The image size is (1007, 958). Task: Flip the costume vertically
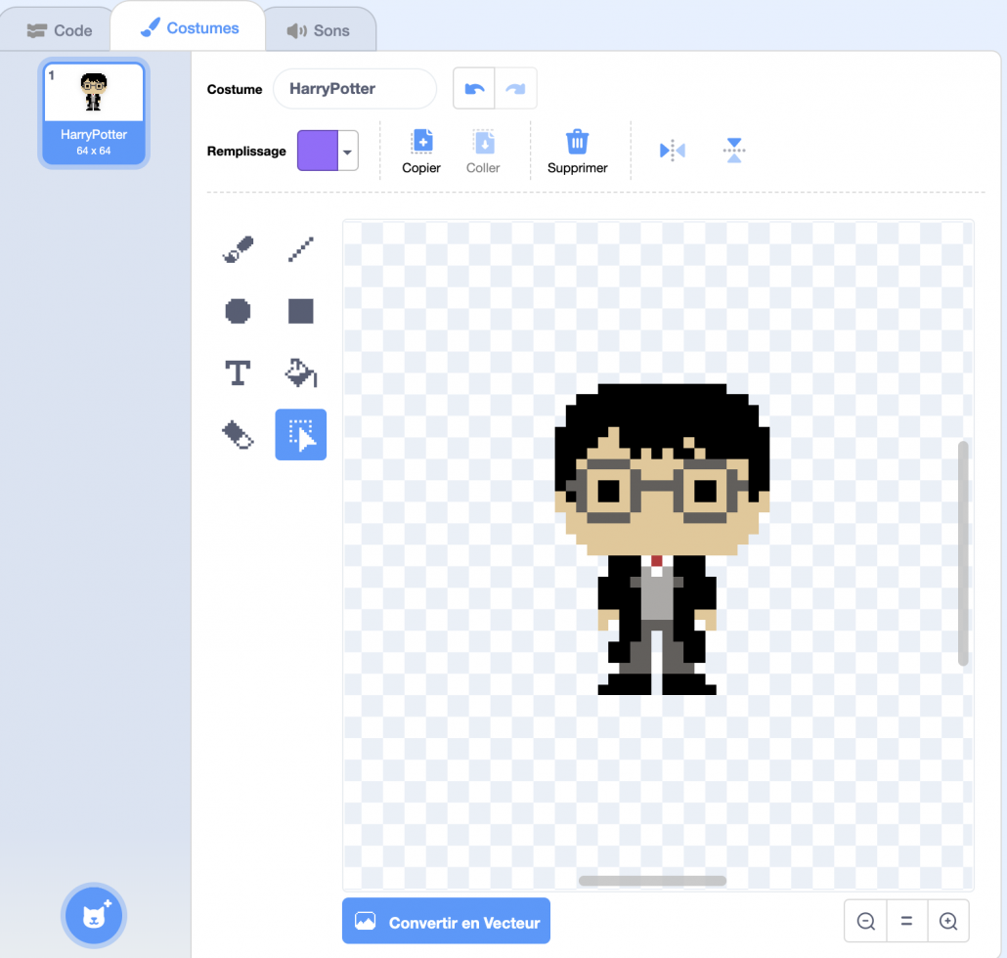(734, 151)
